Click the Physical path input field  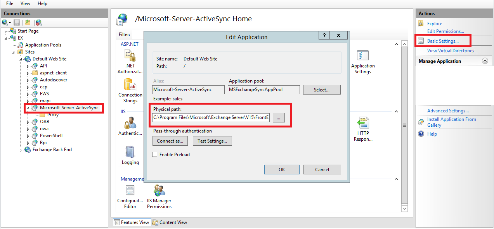(x=211, y=117)
